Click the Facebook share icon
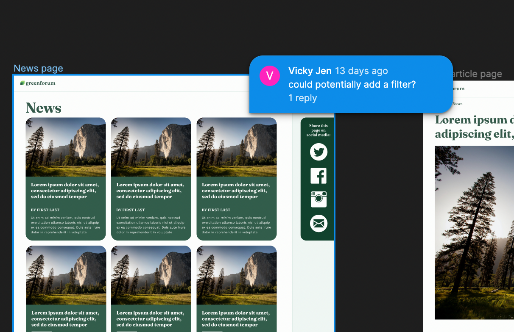 point(318,176)
